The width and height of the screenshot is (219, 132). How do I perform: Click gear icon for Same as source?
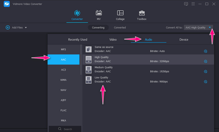[x=206, y=51]
